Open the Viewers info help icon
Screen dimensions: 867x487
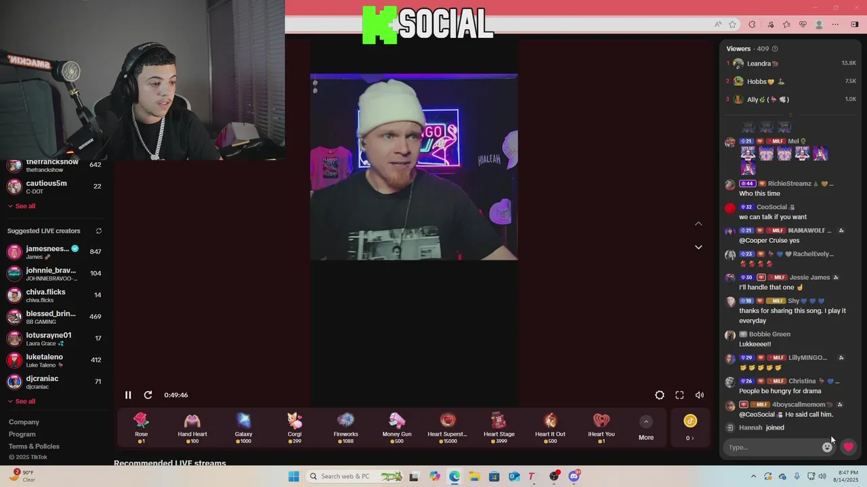[775, 49]
